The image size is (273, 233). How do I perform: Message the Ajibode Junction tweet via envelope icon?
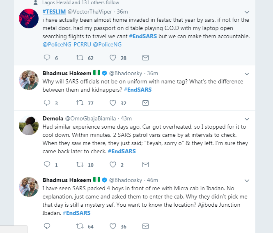[145, 226]
